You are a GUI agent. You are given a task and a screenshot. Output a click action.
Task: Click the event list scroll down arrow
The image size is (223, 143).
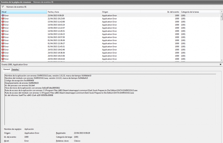(222, 60)
